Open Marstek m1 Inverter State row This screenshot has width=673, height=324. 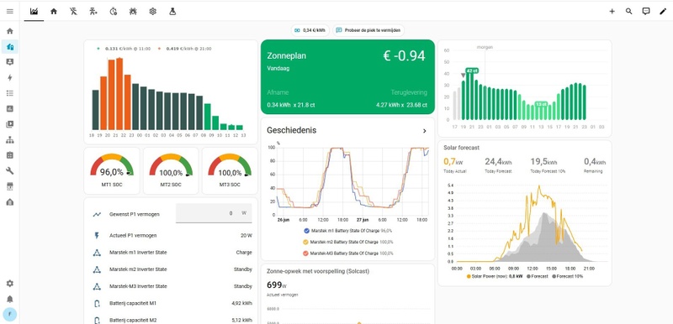click(x=172, y=253)
